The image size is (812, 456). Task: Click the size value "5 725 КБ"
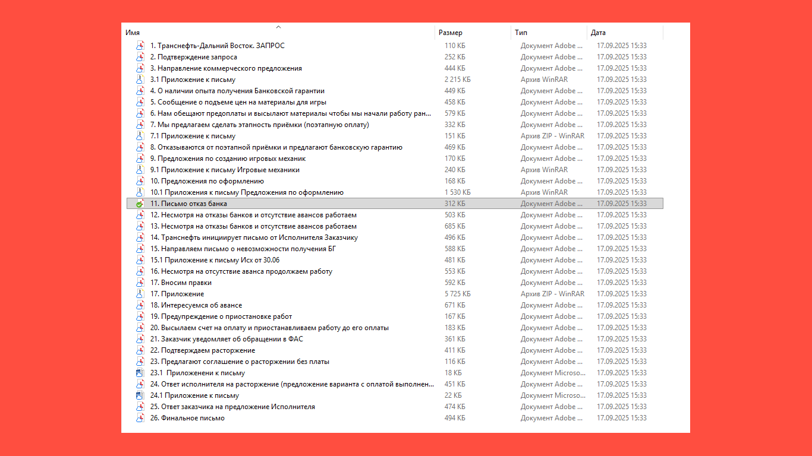[458, 294]
